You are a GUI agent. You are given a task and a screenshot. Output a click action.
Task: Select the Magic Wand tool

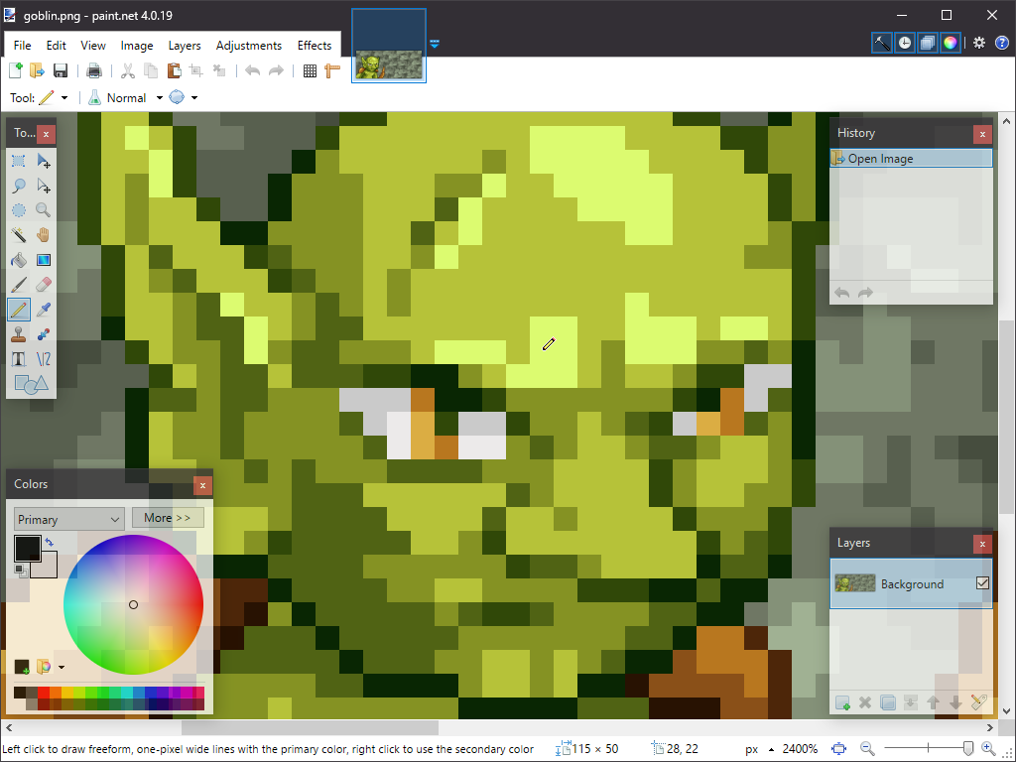click(x=18, y=235)
